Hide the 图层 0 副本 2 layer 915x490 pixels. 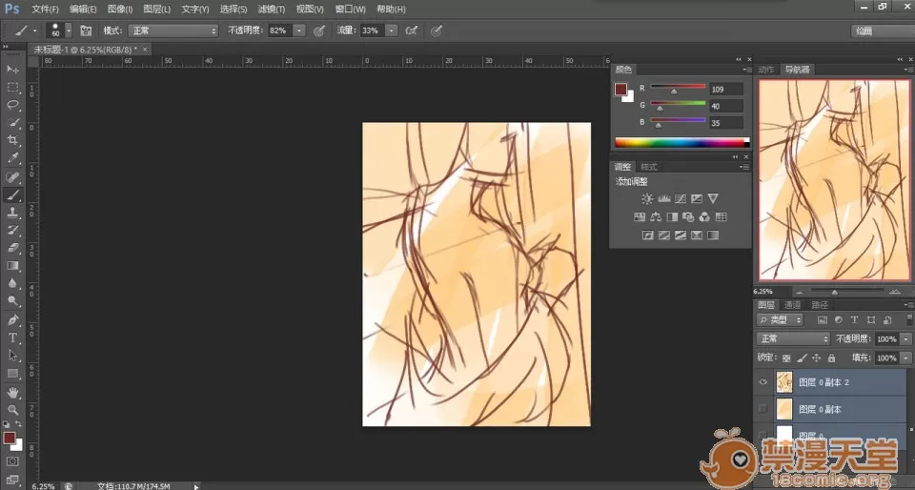762,382
